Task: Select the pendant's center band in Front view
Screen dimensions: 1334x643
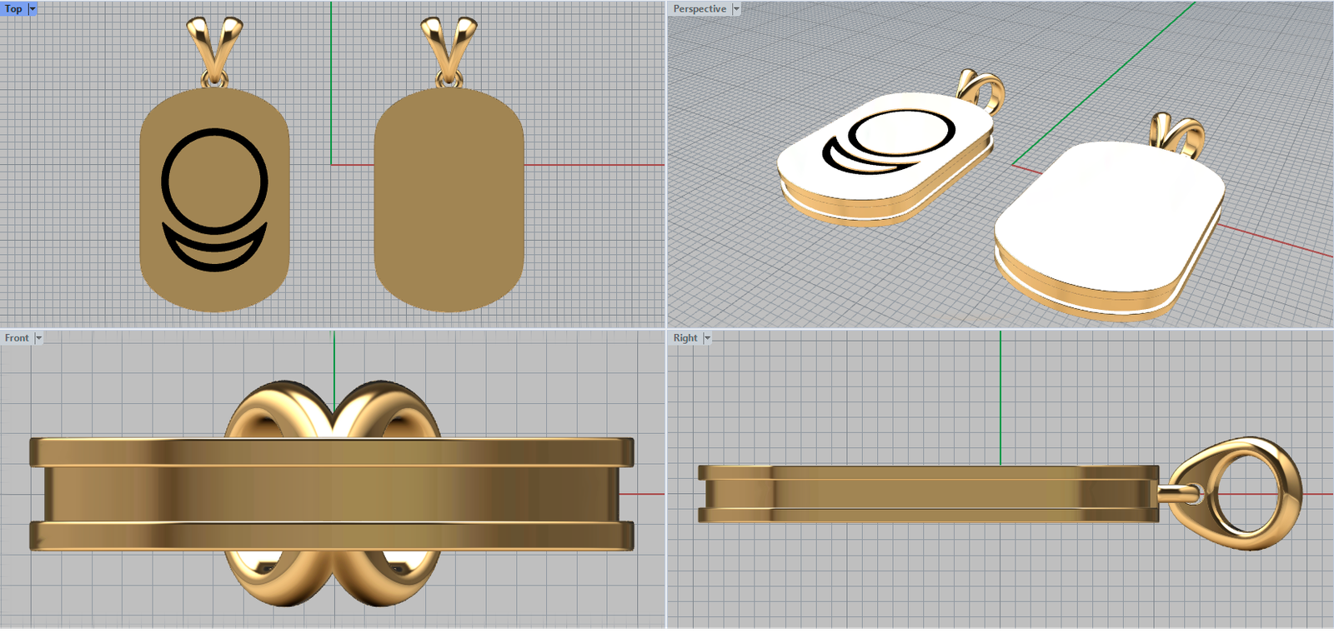Action: pyautogui.click(x=333, y=494)
